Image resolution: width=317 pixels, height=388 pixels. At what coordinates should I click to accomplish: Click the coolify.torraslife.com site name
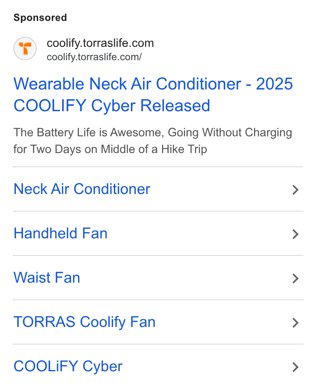click(x=100, y=43)
